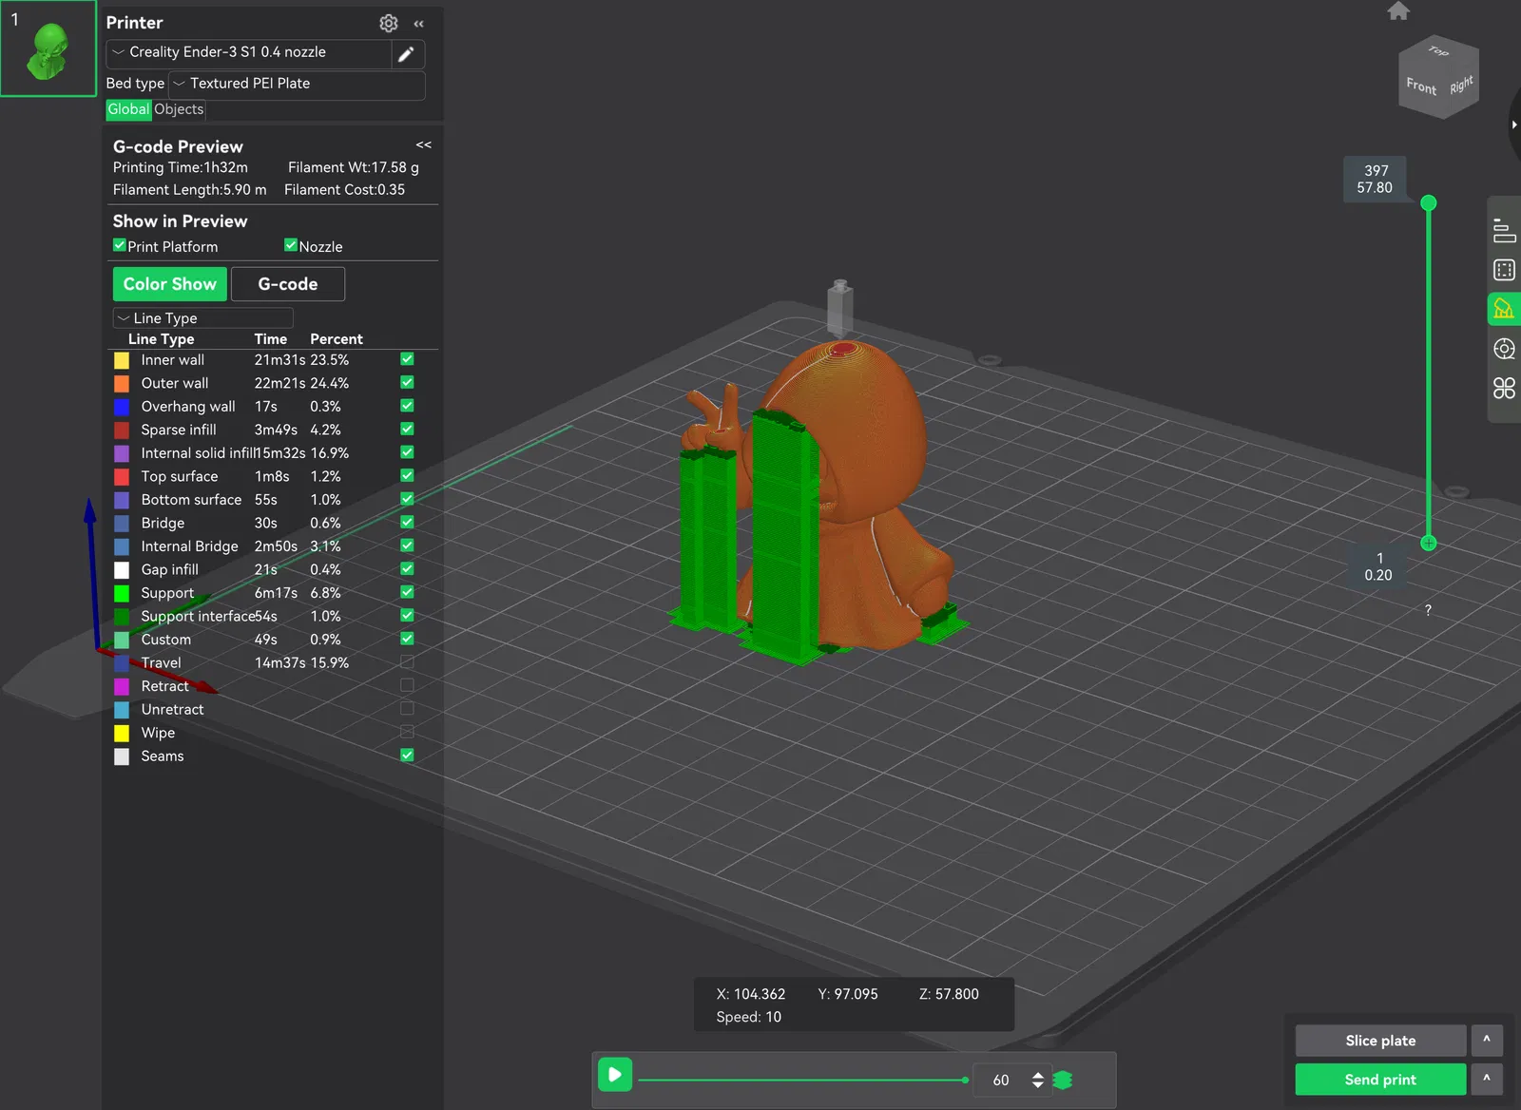Click the Wipe yellow color swatch
The width and height of the screenshot is (1521, 1110).
tap(122, 733)
